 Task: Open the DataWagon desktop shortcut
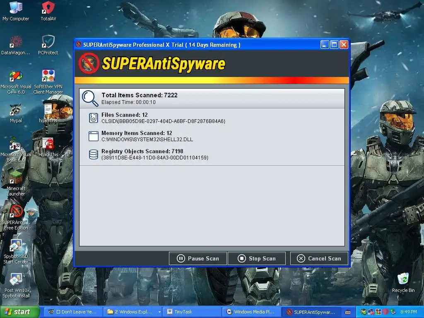point(16,45)
